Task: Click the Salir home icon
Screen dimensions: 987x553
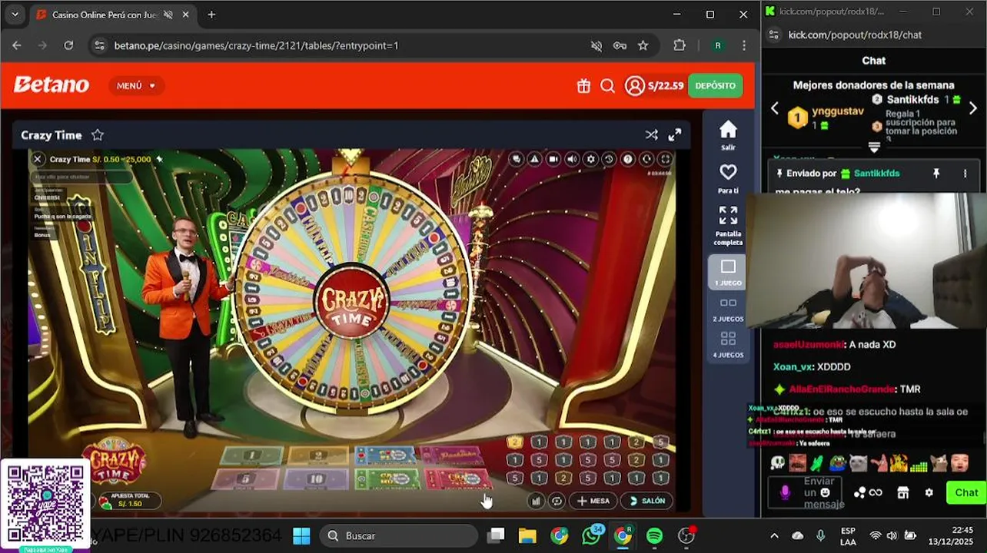Action: click(728, 135)
